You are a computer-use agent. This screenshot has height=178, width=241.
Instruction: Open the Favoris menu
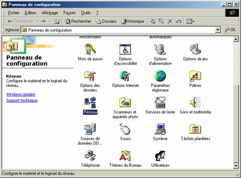tap(69, 13)
